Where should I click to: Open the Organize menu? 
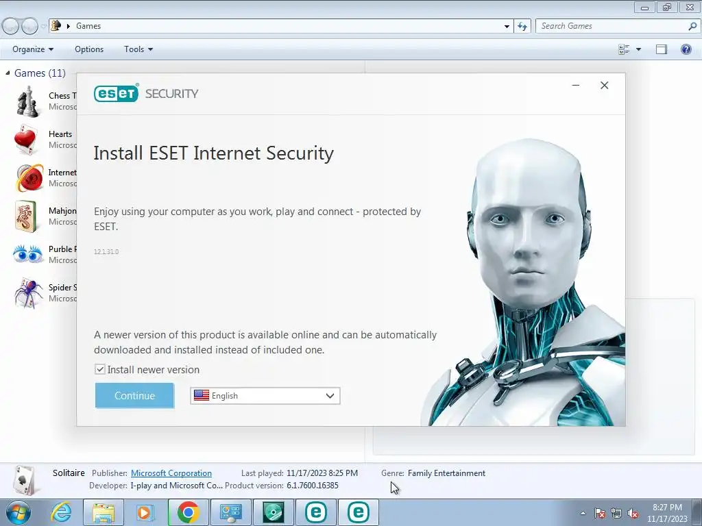point(33,49)
